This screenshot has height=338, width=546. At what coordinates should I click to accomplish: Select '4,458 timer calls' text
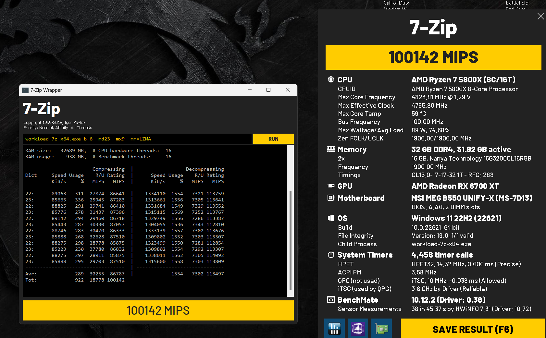pos(442,255)
